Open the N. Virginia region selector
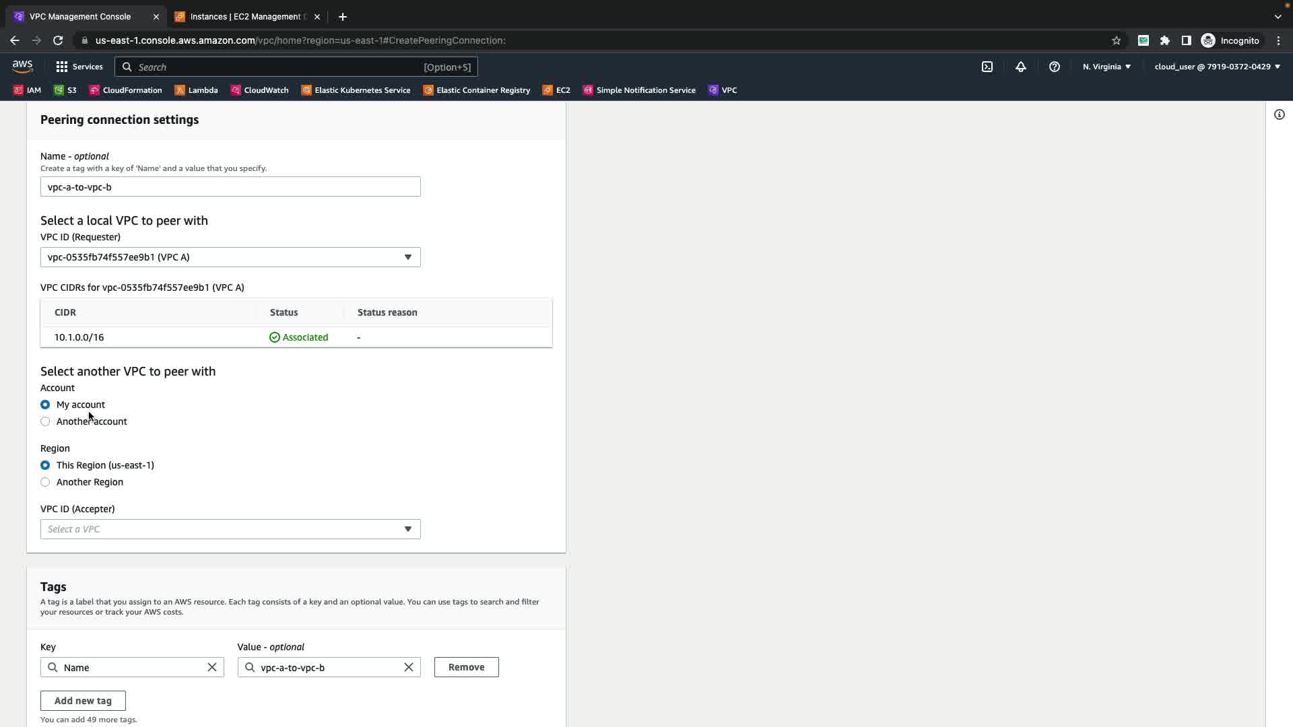Viewport: 1293px width, 727px height. click(x=1106, y=67)
